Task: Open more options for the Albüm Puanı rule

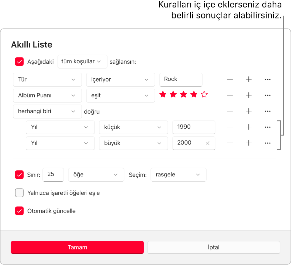Action: tap(267, 95)
